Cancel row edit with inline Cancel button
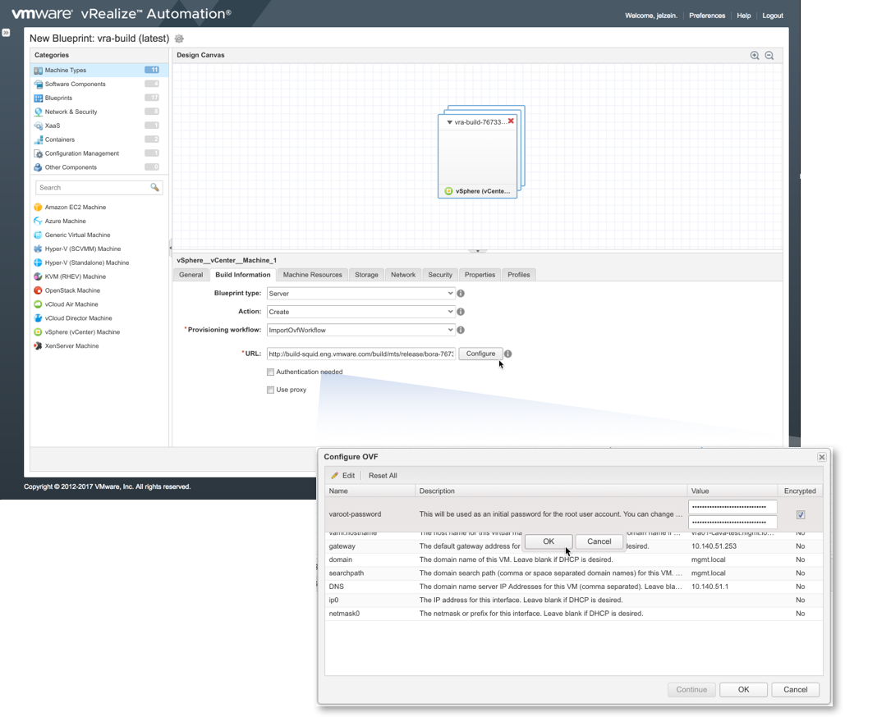This screenshot has width=877, height=717. (x=599, y=541)
